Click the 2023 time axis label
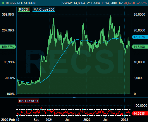The image size is (148, 122). (x=125, y=120)
